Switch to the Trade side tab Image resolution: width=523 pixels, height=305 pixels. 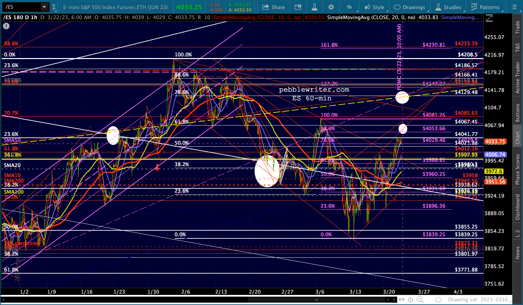[518, 27]
